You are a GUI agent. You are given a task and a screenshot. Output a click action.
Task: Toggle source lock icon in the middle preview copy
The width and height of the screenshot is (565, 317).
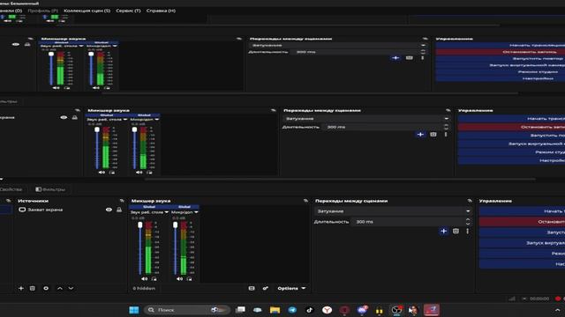[x=74, y=117]
